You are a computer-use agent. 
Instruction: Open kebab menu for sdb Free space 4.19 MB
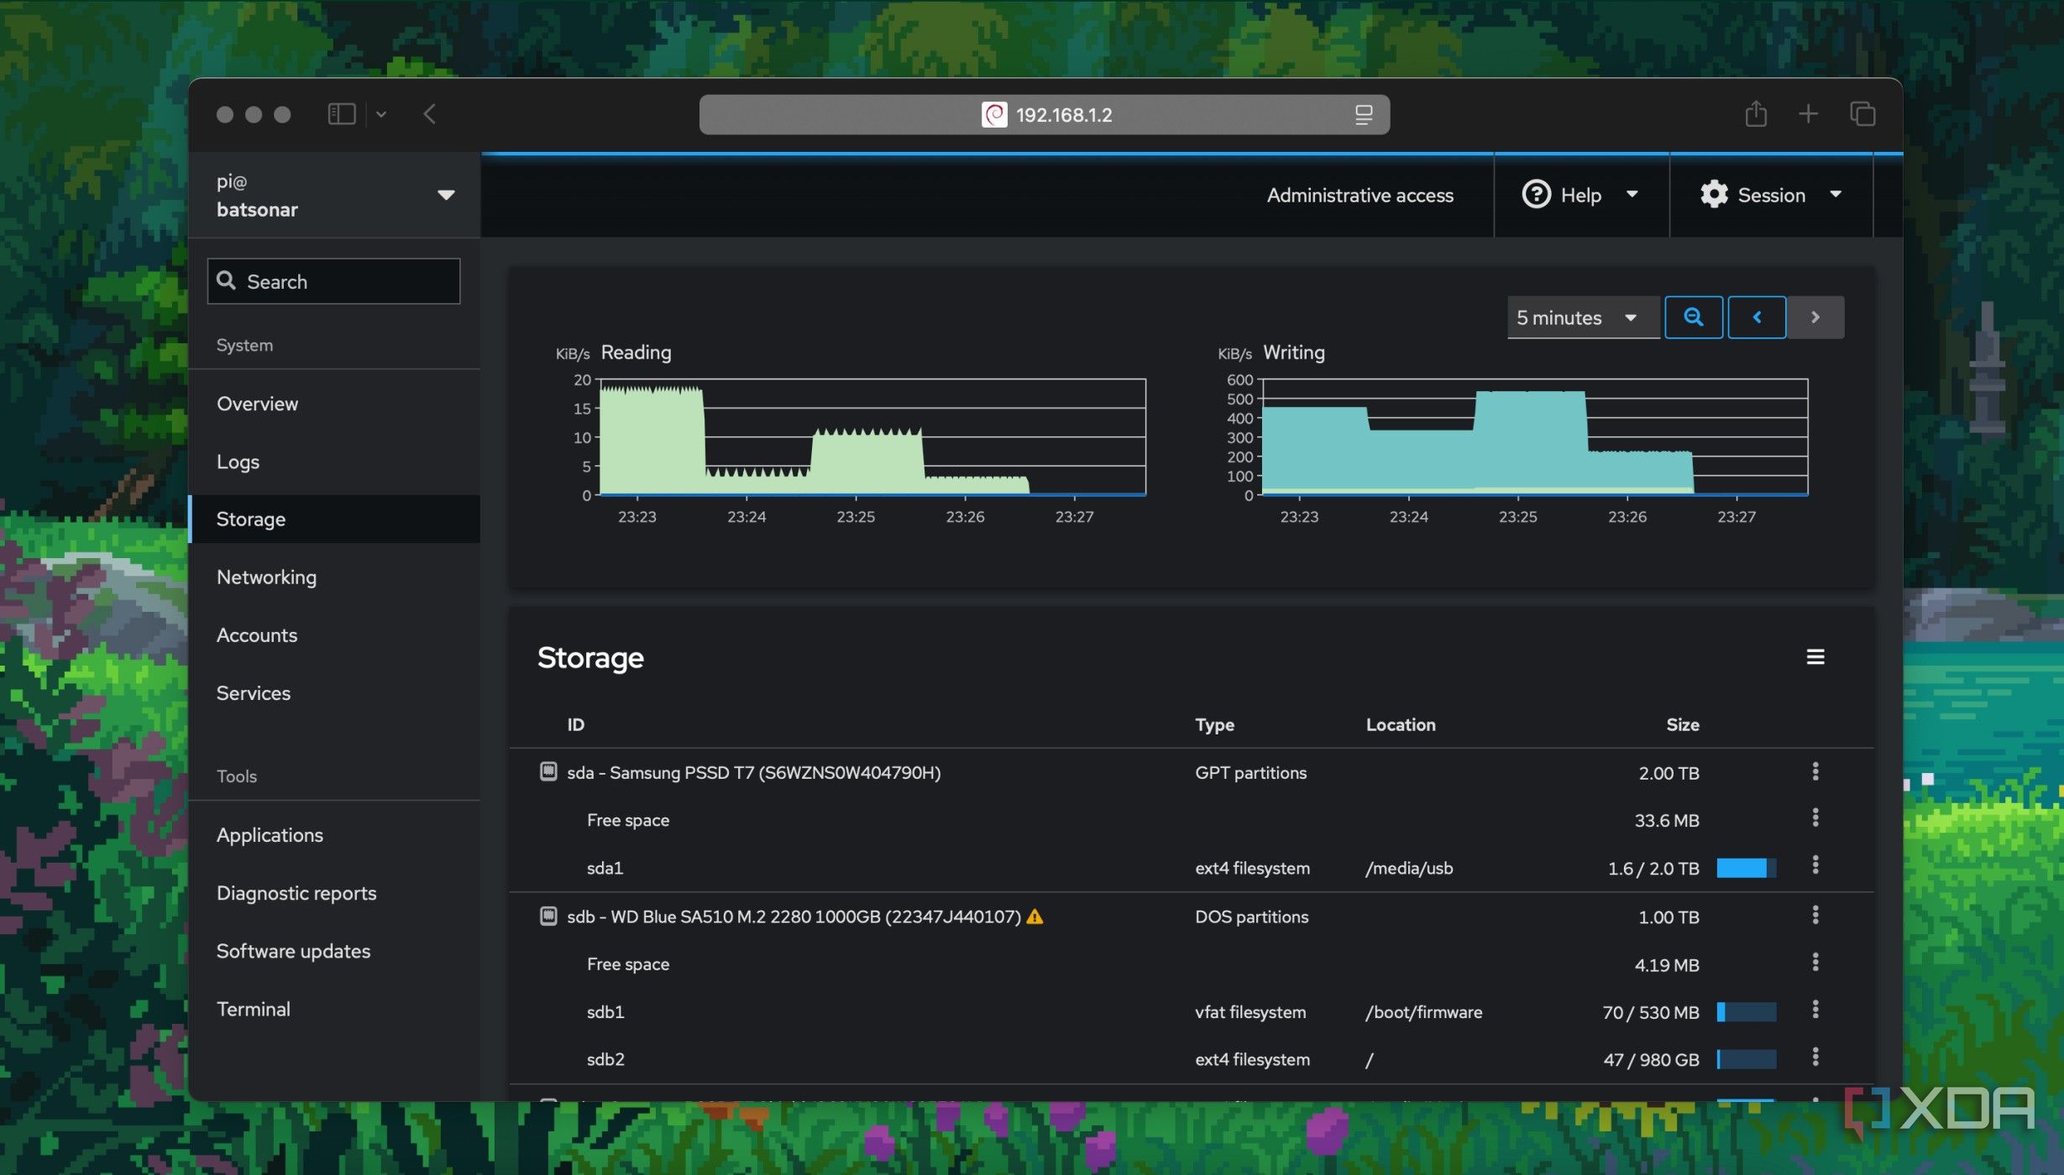click(1815, 962)
